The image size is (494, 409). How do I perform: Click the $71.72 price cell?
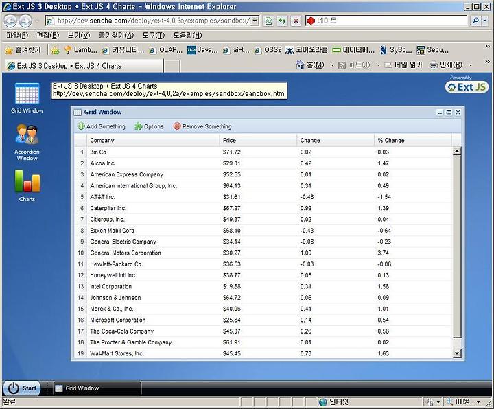click(232, 152)
